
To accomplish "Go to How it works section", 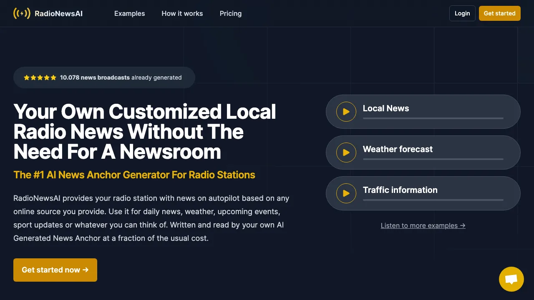I will coord(182,13).
